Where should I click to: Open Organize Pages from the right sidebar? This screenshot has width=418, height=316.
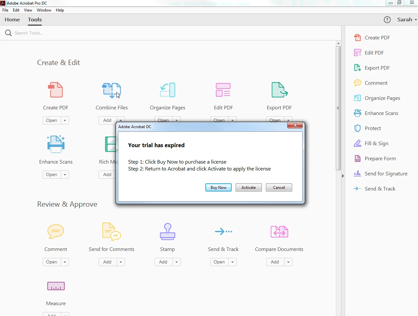pyautogui.click(x=377, y=98)
